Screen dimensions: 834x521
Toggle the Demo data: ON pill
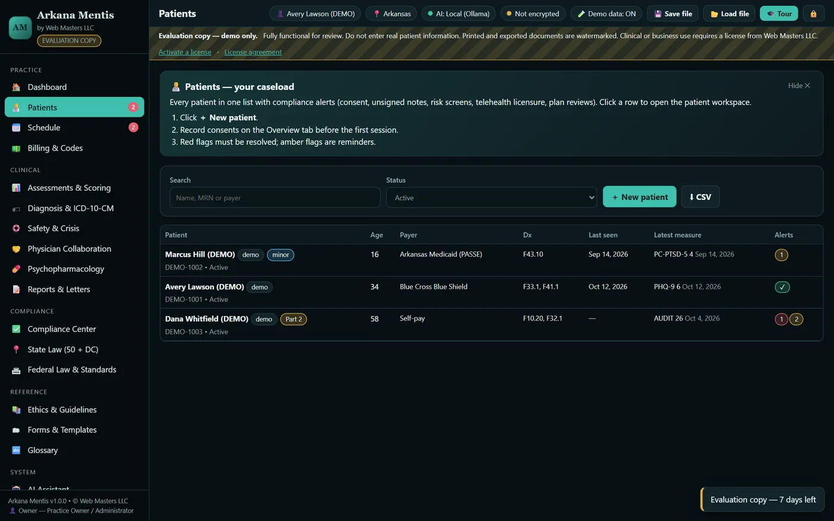coord(606,14)
